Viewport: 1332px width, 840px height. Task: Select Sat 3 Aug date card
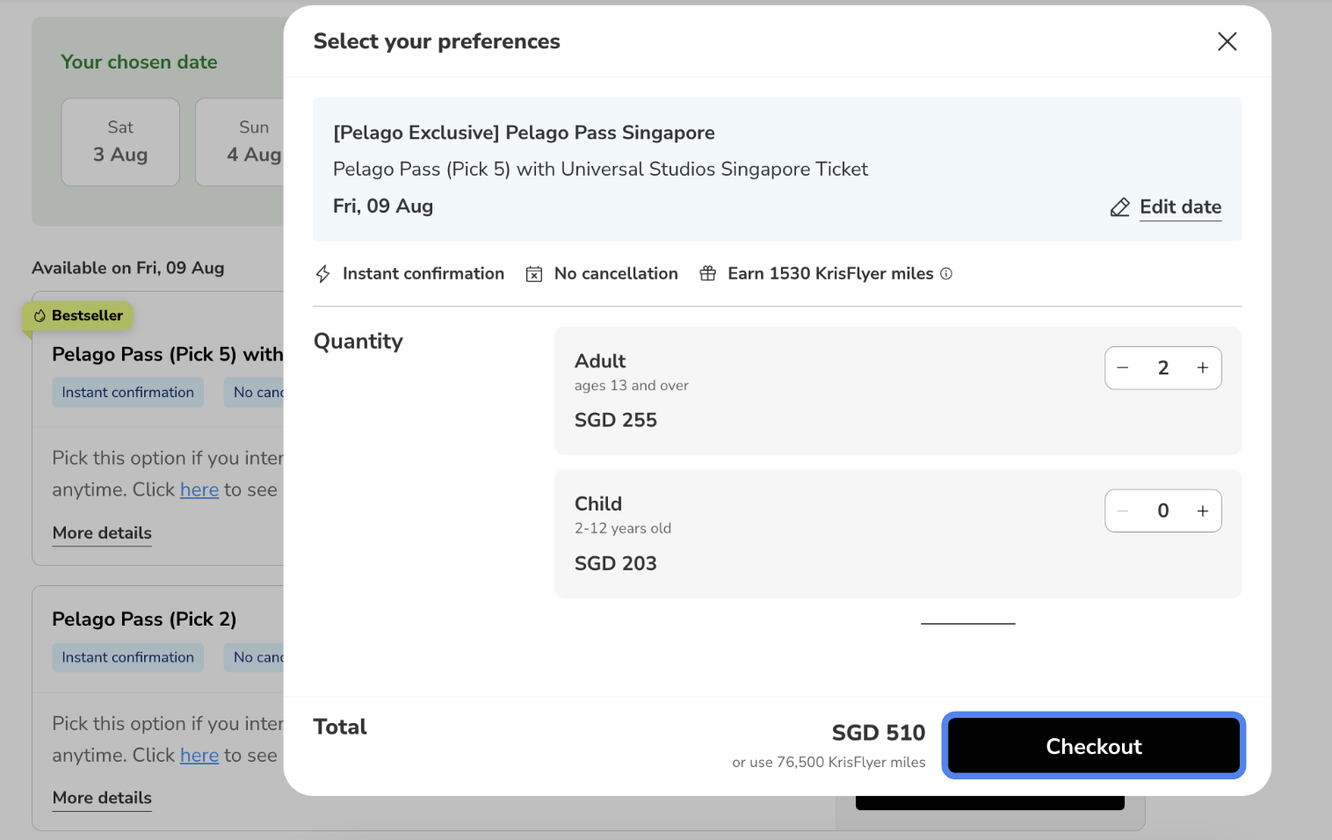coord(120,141)
